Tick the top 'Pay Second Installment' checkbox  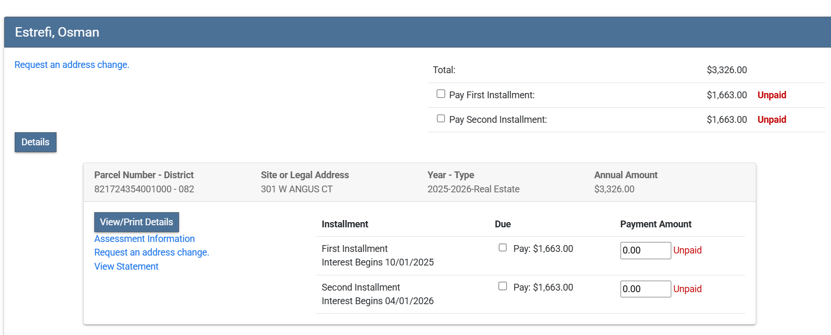[441, 119]
